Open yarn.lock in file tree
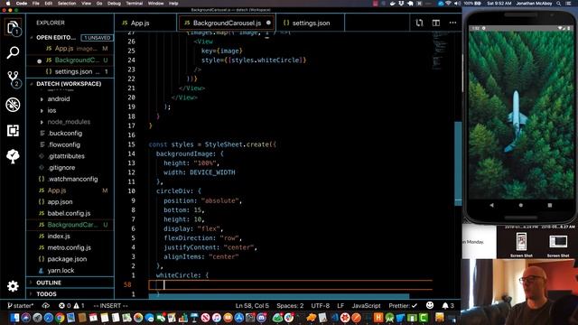578x325 pixels. coord(61,271)
